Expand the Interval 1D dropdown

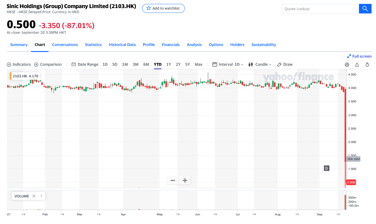point(228,64)
